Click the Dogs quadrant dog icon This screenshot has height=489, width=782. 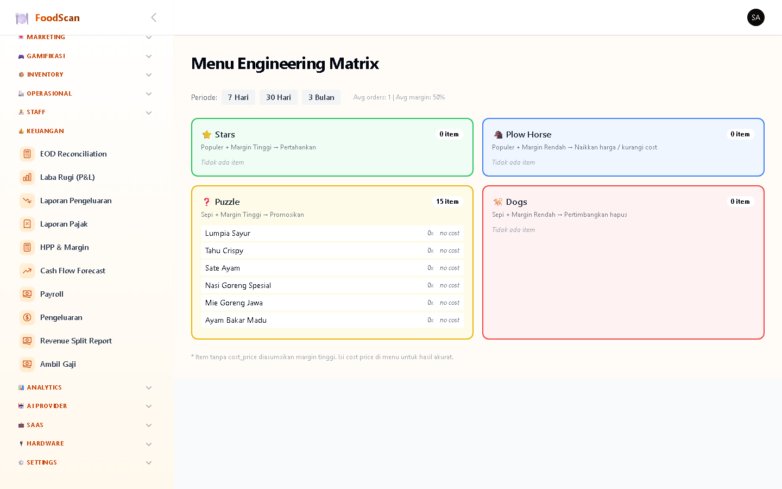coord(497,202)
